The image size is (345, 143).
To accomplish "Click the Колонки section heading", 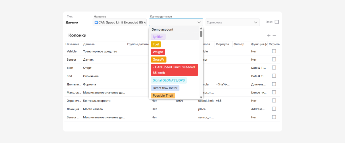I will click(x=77, y=35).
